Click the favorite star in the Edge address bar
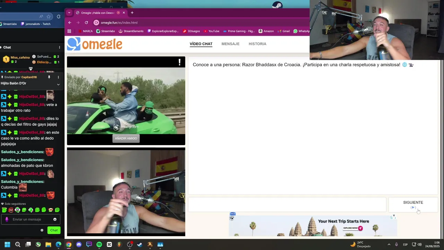The height and width of the screenshot is (250, 444). (49, 16)
